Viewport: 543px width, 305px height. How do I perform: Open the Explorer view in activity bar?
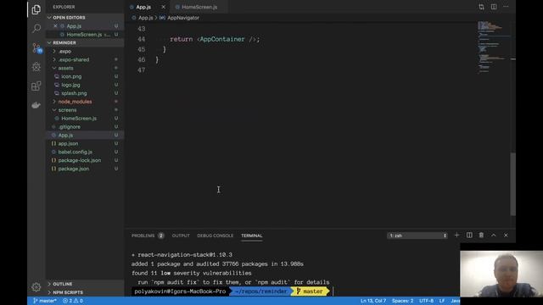(x=36, y=9)
